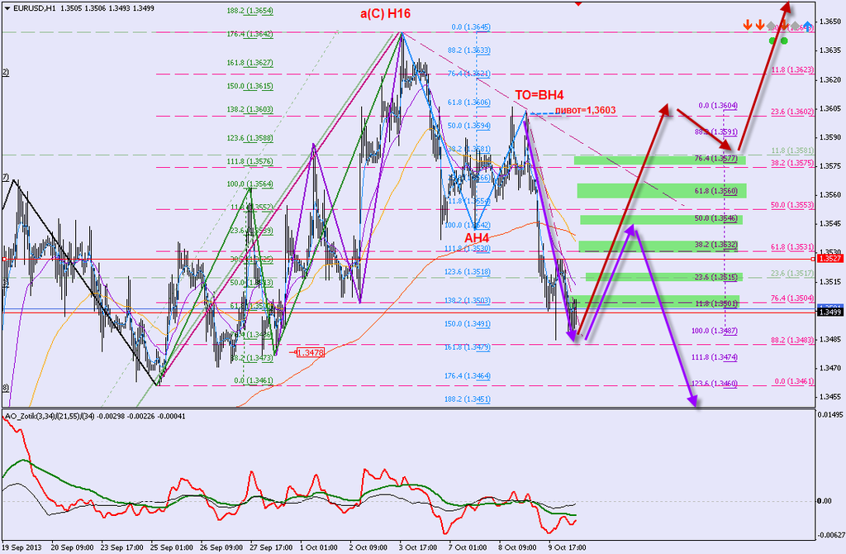The width and height of the screenshot is (846, 554).
Task: Select green Fibonacci label 111.8 (1.3576)
Action: click(250, 161)
